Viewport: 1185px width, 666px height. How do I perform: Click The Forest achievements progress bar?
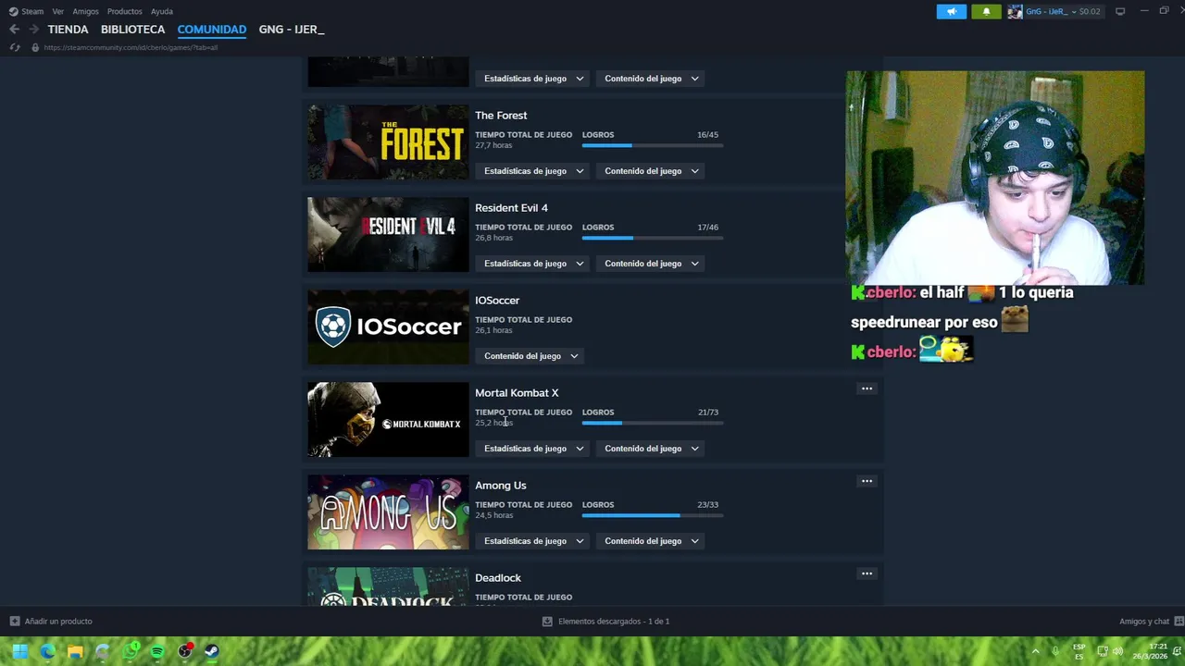coord(653,145)
